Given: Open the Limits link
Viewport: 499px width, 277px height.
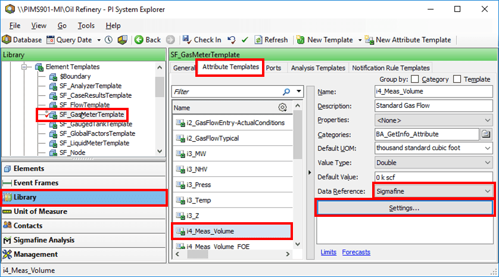Looking at the screenshot, I should click(329, 252).
